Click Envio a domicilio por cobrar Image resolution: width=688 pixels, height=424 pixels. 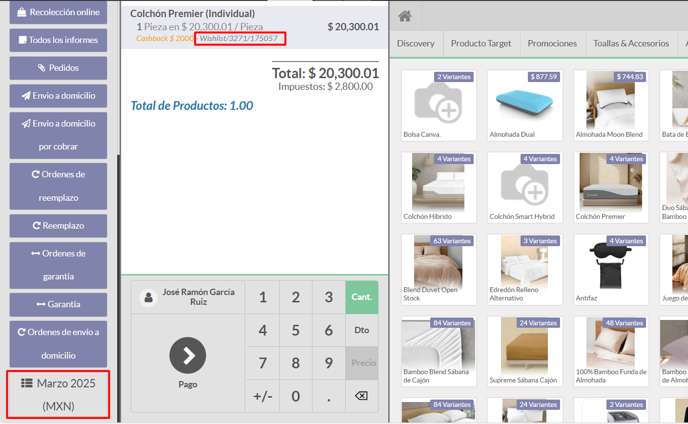[x=58, y=135]
